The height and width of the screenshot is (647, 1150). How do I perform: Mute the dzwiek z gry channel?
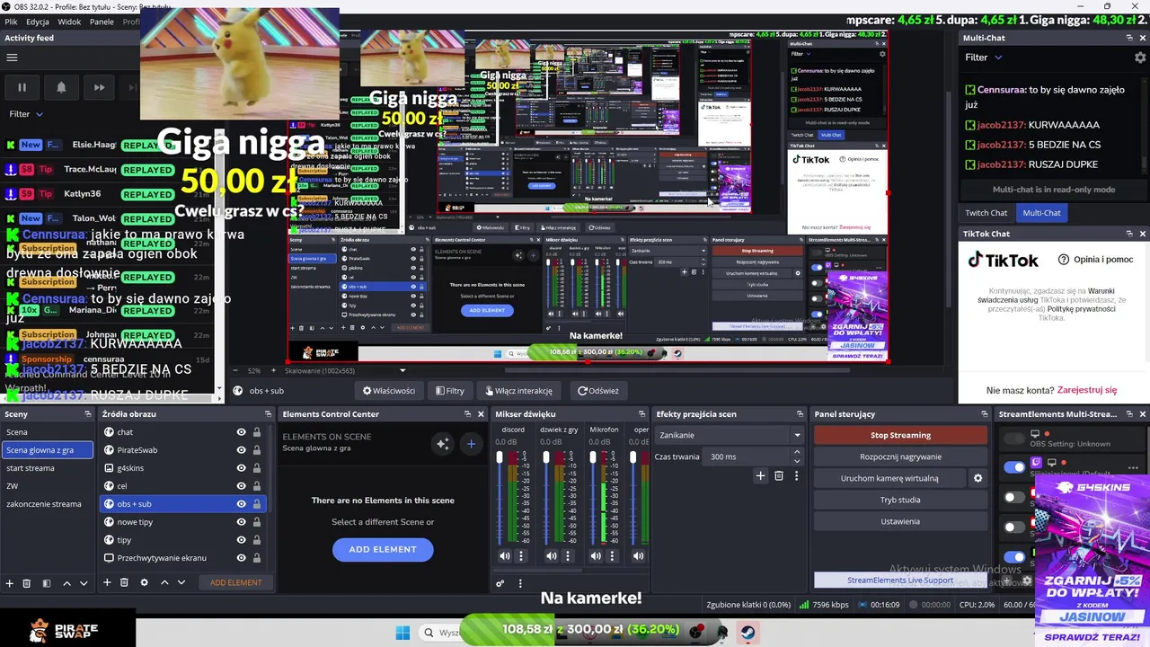click(551, 556)
